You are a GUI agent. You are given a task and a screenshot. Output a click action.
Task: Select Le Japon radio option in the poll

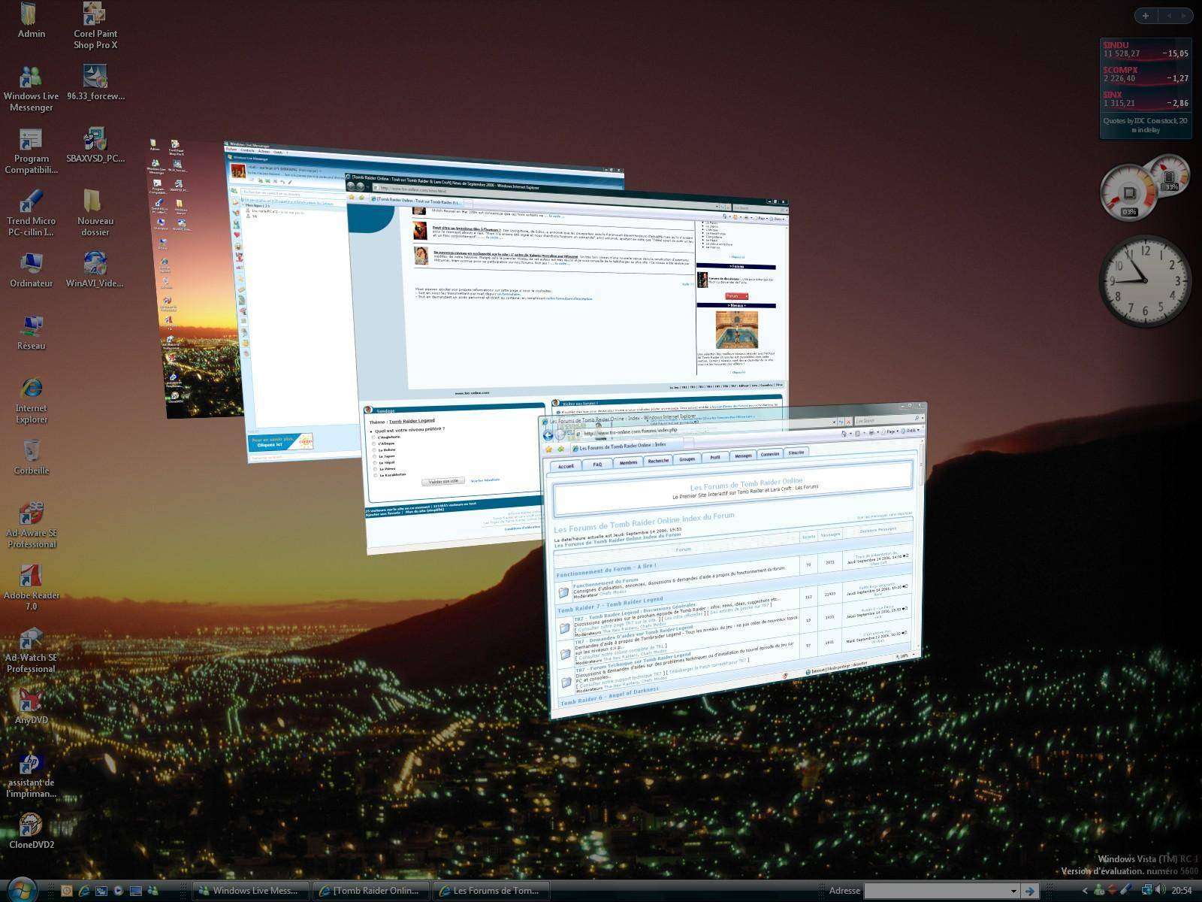pyautogui.click(x=374, y=456)
